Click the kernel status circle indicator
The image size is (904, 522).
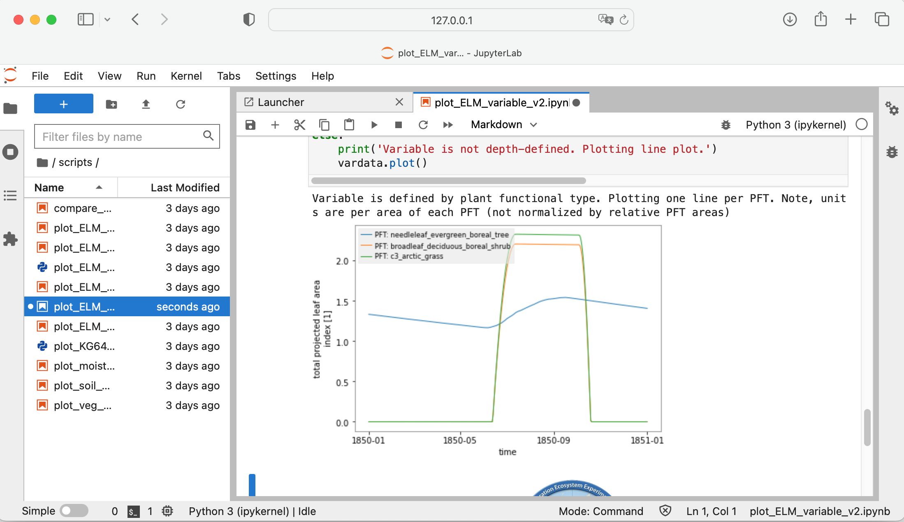click(x=861, y=124)
